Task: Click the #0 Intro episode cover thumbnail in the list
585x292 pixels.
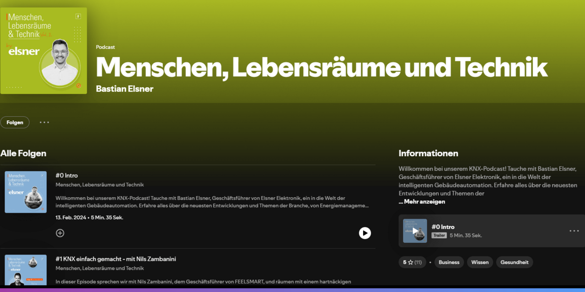Action: [x=26, y=192]
